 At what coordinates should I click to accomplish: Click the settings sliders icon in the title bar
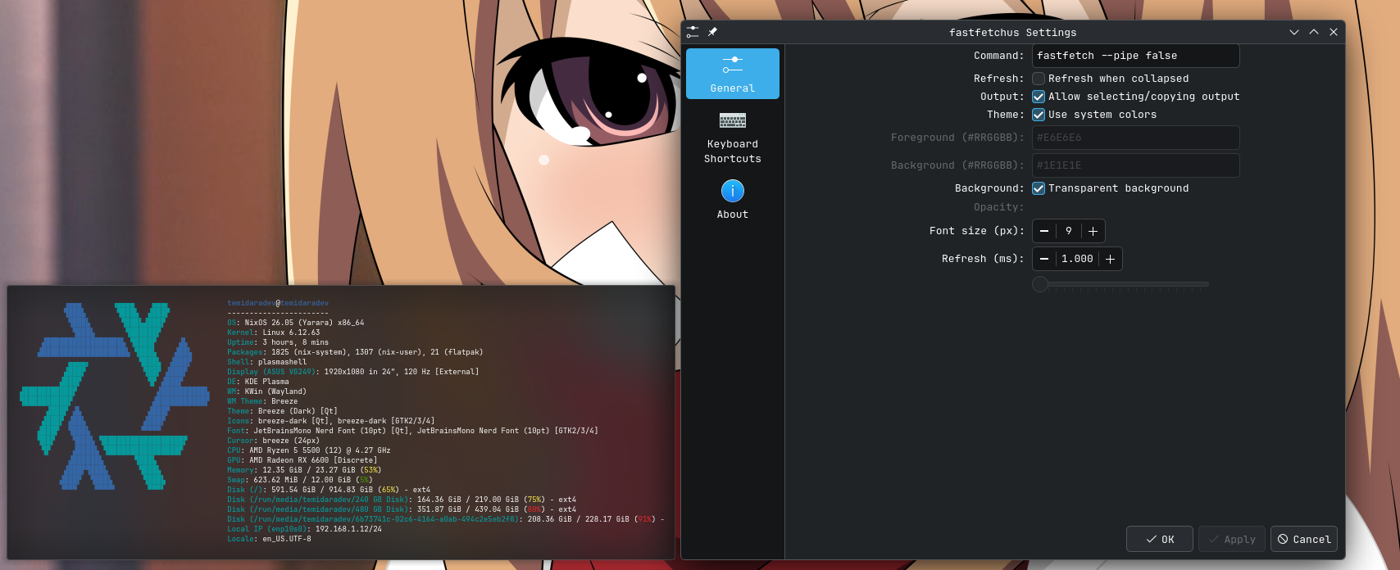pos(693,32)
